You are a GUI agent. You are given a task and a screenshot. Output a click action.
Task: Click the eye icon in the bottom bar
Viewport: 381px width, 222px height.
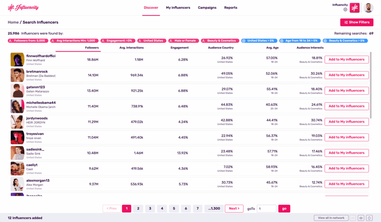point(361,218)
